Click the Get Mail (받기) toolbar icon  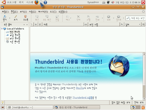tap(5, 17)
